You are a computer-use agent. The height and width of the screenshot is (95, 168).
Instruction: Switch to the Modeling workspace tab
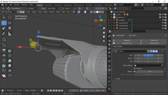[x=48, y=5]
